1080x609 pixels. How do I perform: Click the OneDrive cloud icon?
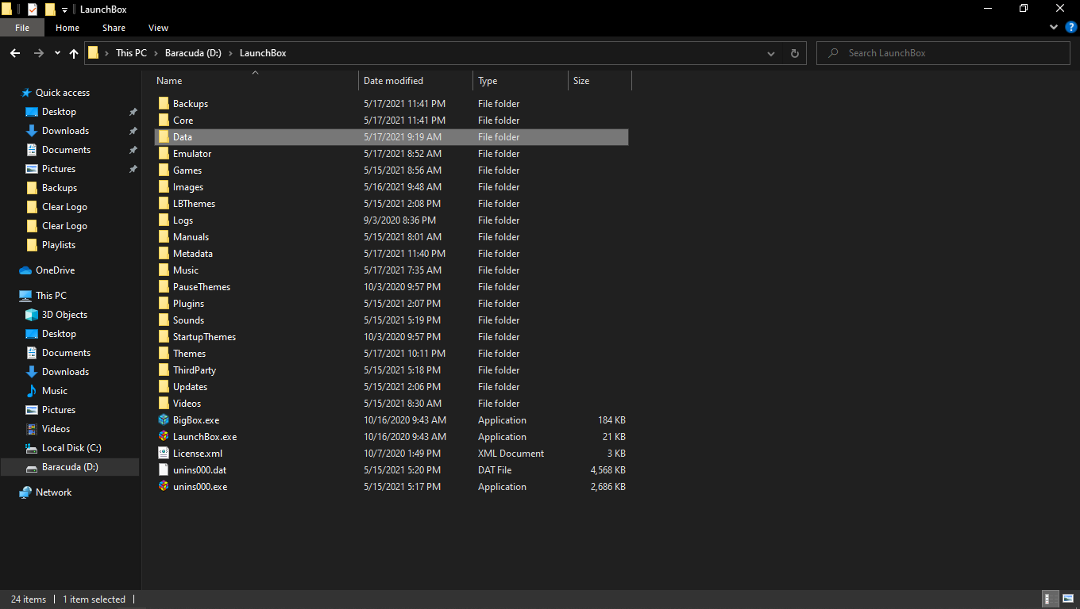pyautogui.click(x=25, y=270)
